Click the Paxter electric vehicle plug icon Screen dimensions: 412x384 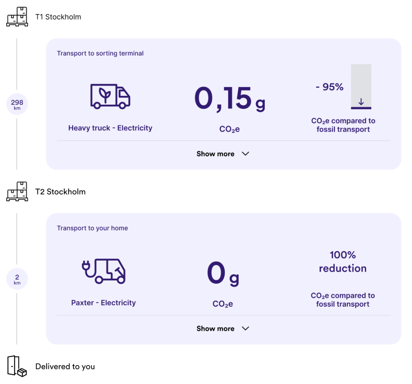click(x=103, y=271)
